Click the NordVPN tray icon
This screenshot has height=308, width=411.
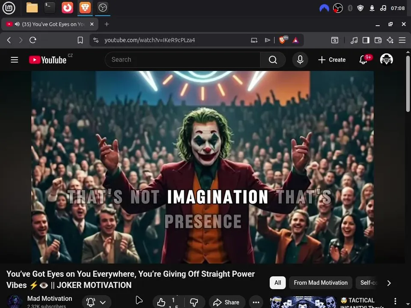pyautogui.click(x=324, y=8)
